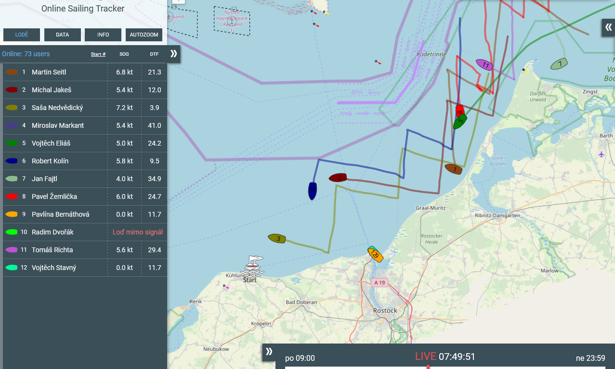This screenshot has height=369, width=615.
Task: Click the orange boat marker near Rostock
Action: 376,255
